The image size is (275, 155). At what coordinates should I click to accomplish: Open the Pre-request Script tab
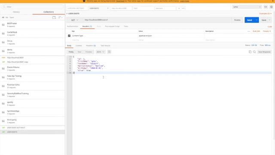coord(112,26)
